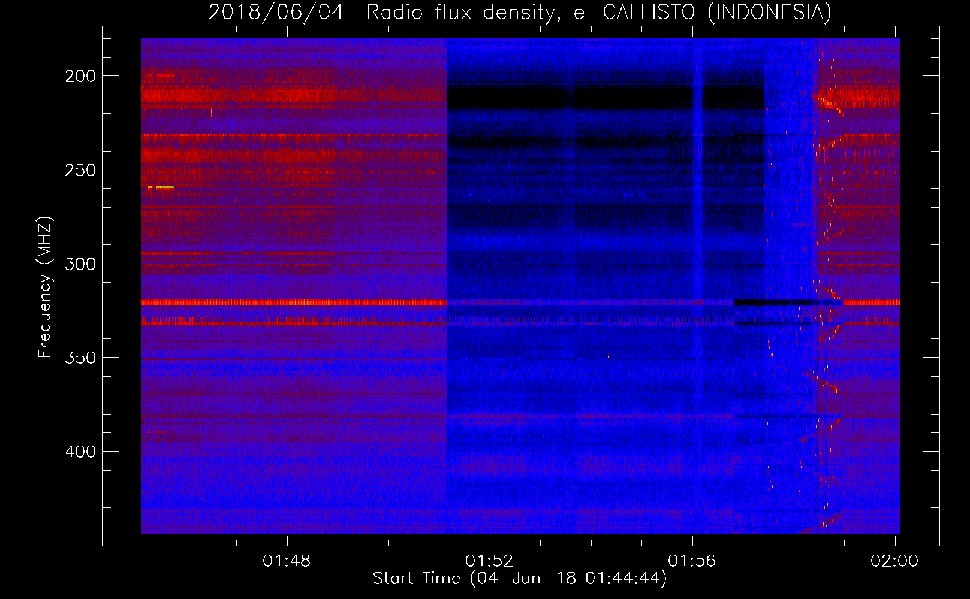Screen dimensions: 970x599
Task: Click the bright red band near 320 MHz
Action: click(x=294, y=302)
